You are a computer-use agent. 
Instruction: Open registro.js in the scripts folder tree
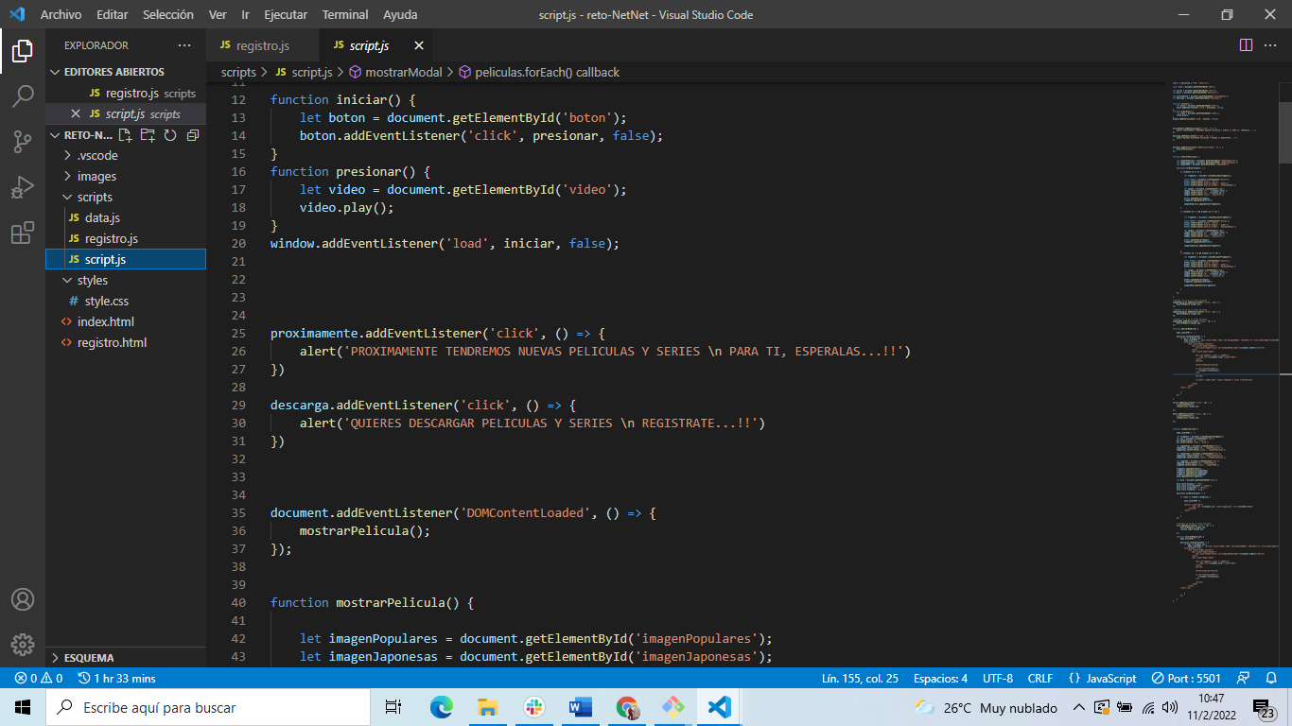point(125,239)
